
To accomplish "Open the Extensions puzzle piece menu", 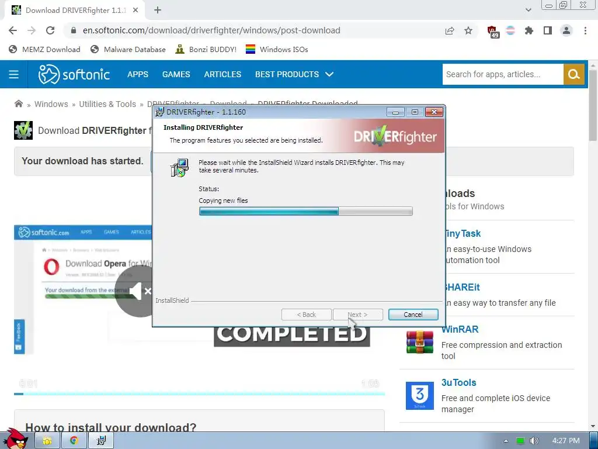I will click(529, 30).
